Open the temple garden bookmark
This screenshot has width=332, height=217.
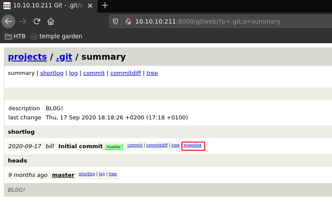[56, 37]
